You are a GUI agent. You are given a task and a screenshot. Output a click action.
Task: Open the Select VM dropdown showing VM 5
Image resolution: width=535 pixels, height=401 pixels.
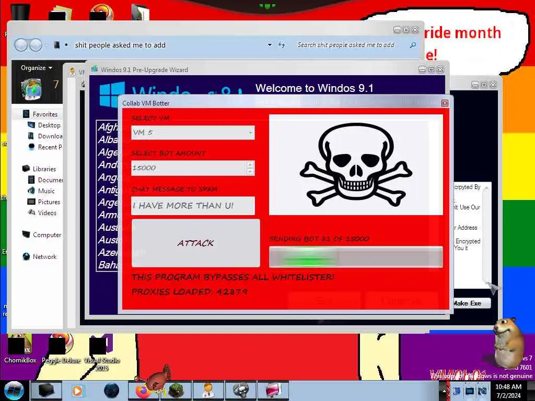click(x=193, y=133)
